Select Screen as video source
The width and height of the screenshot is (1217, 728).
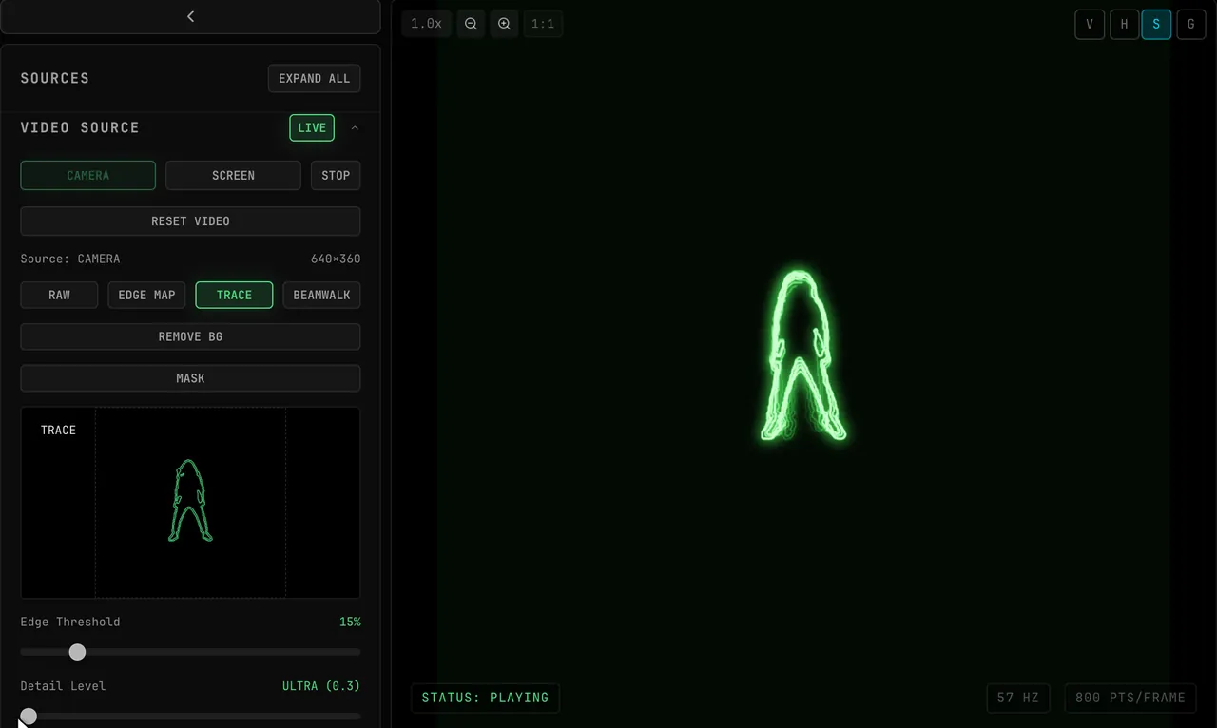[233, 175]
